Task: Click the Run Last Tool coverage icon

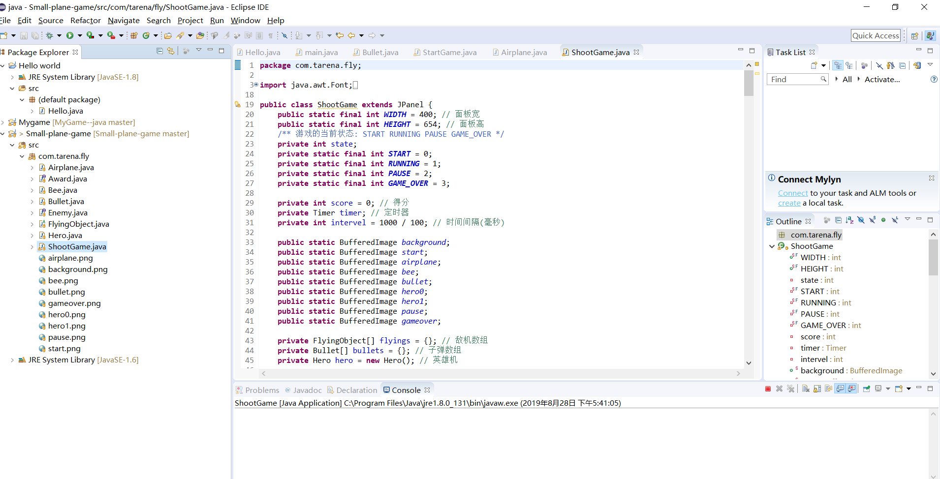Action: pyautogui.click(x=91, y=35)
